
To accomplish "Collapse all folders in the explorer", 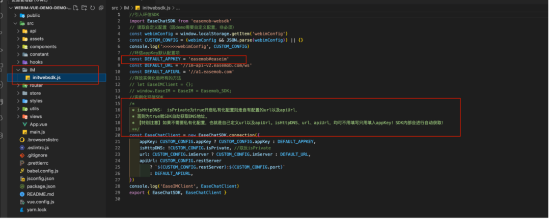I will (101, 8).
